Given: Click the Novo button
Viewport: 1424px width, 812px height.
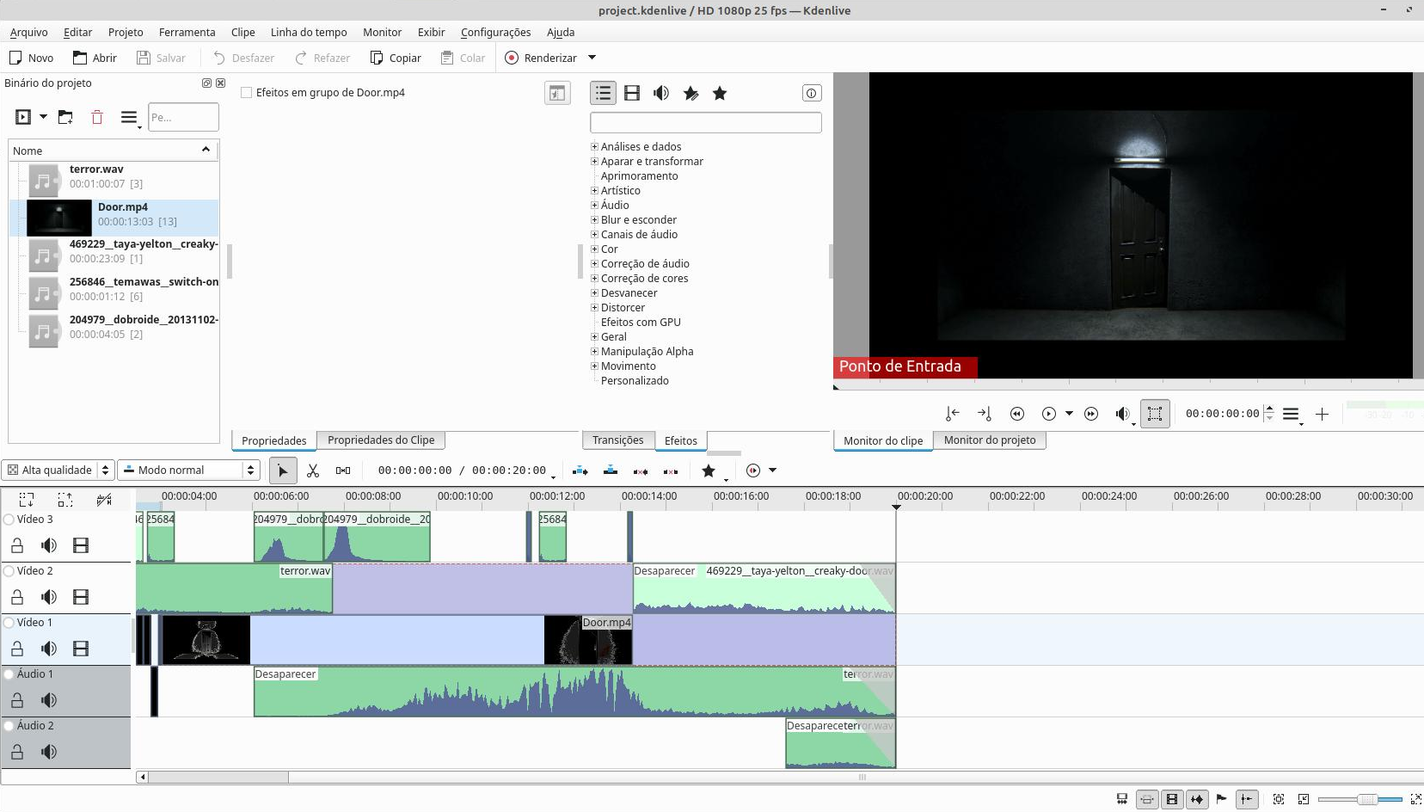Looking at the screenshot, I should click(x=31, y=58).
